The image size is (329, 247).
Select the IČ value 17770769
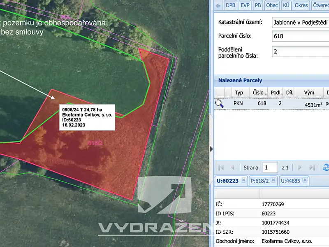(273, 204)
